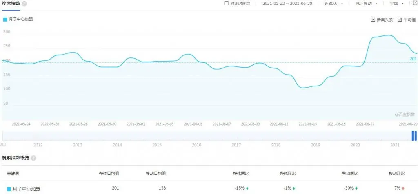The image size is (418, 194).
Task: Click the 201 average line label on chart
Action: point(413,59)
